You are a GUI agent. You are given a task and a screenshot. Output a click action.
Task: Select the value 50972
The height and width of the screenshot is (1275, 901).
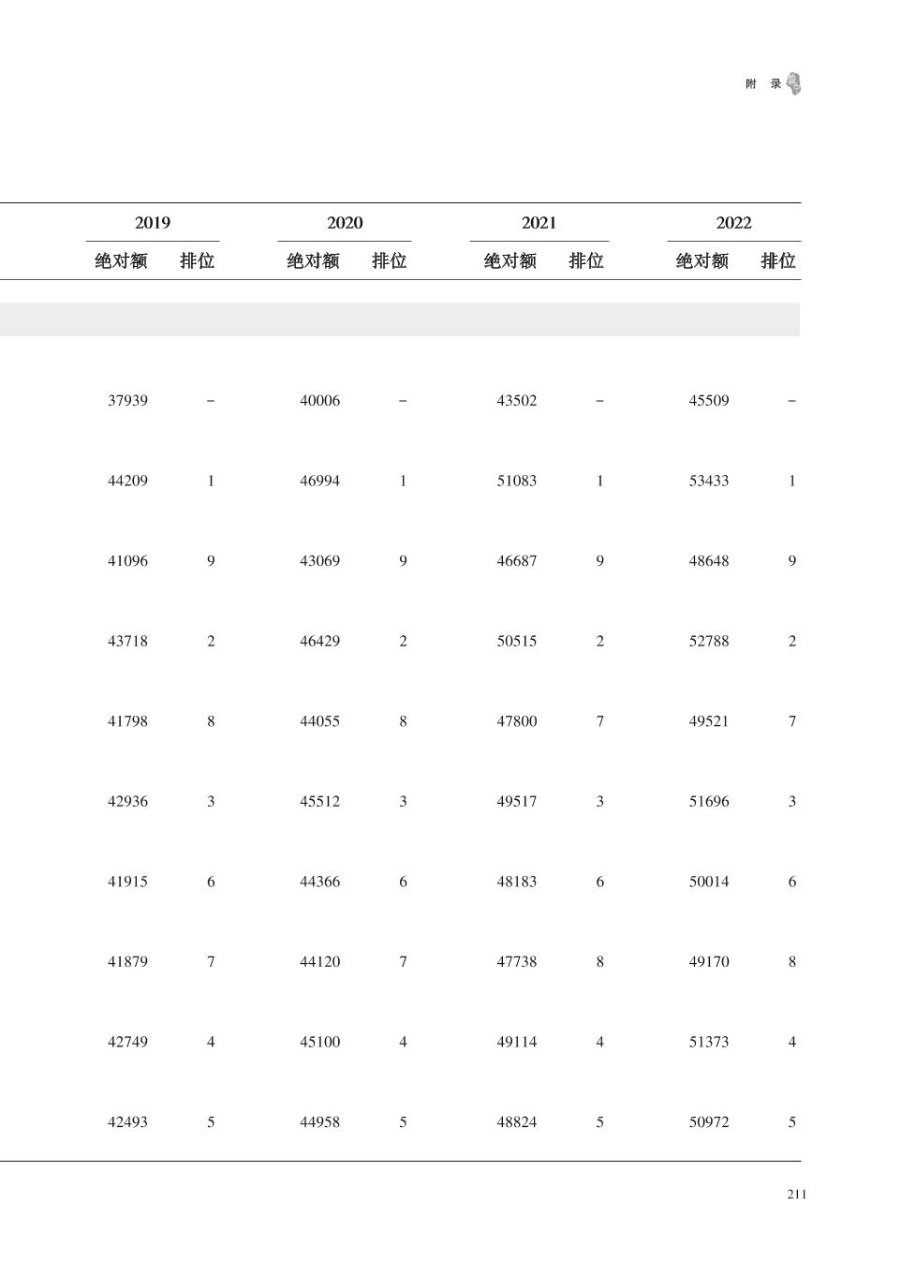(x=709, y=1122)
